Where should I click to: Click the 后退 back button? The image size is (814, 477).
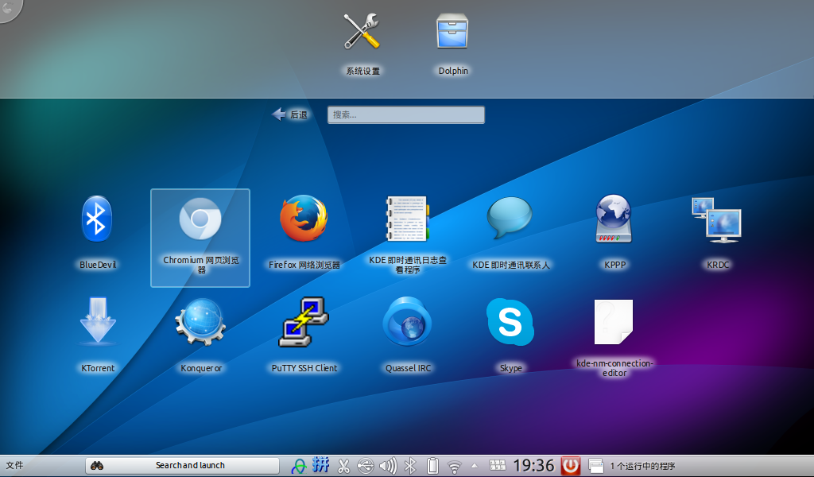[289, 114]
